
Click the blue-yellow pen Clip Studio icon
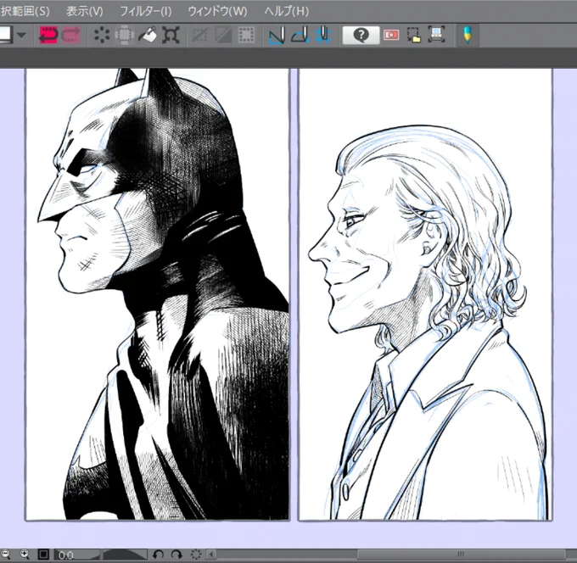[x=468, y=36]
